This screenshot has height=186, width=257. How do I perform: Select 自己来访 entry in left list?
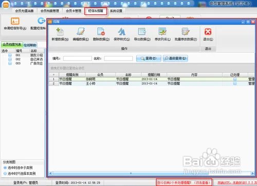[36, 59]
